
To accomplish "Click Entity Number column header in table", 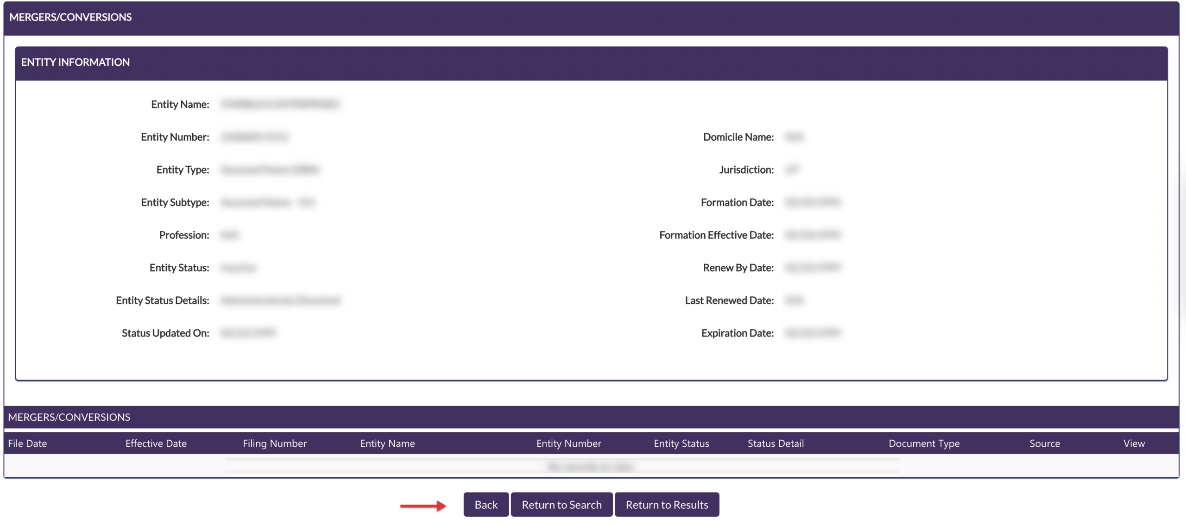I will point(568,444).
